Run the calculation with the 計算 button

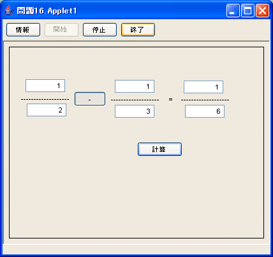pyautogui.click(x=159, y=149)
